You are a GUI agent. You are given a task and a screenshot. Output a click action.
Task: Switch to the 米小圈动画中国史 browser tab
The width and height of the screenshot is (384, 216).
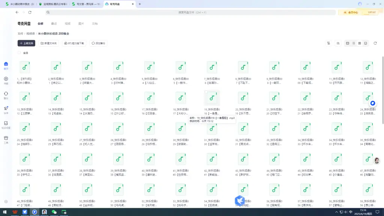click(x=20, y=4)
